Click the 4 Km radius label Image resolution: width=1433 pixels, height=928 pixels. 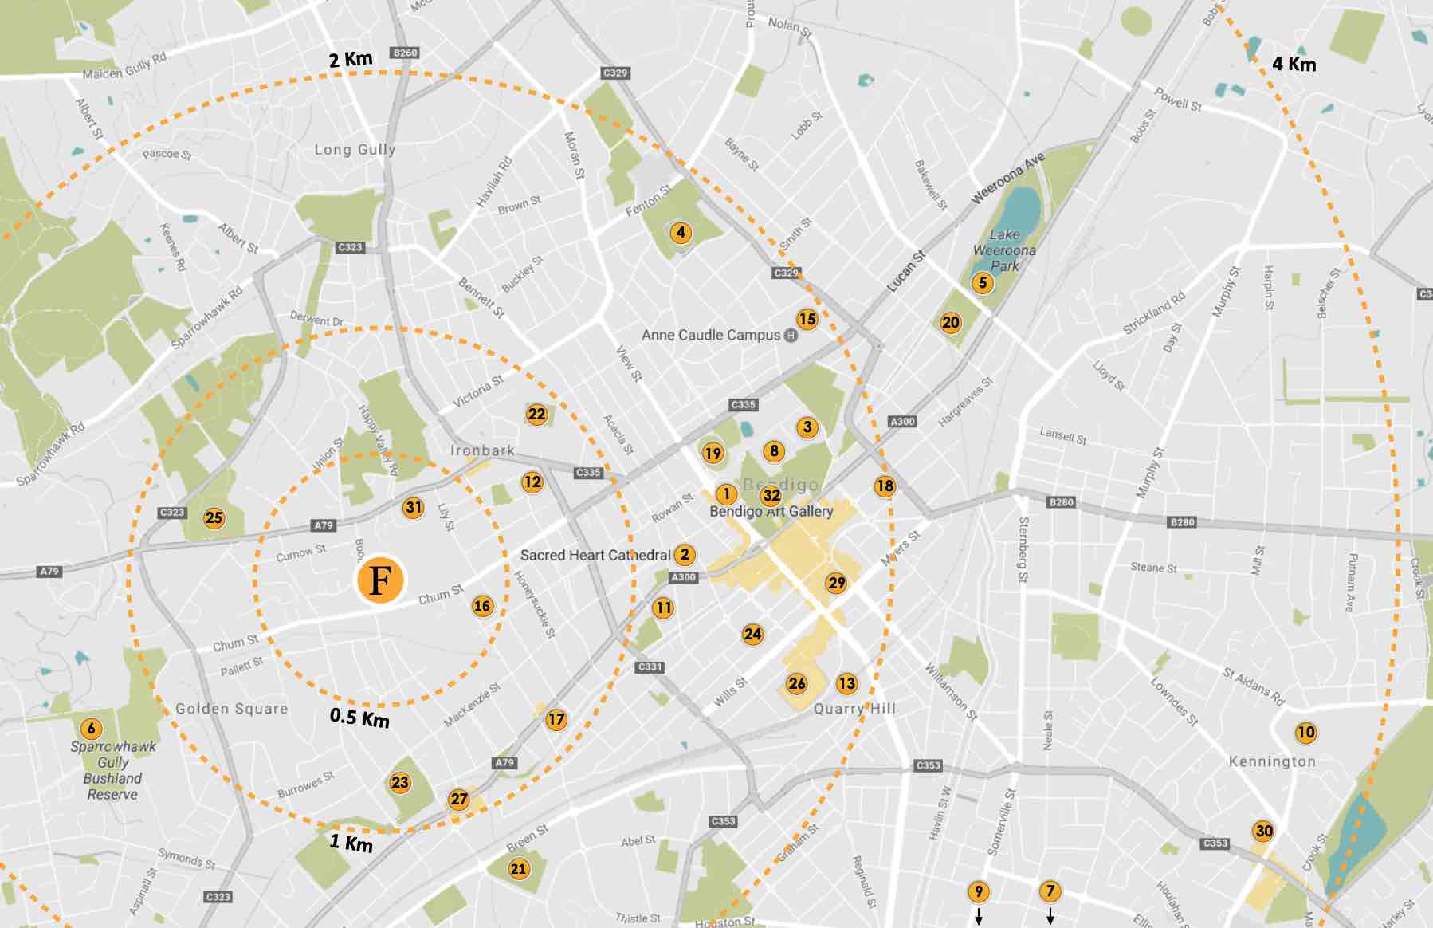coord(1294,64)
